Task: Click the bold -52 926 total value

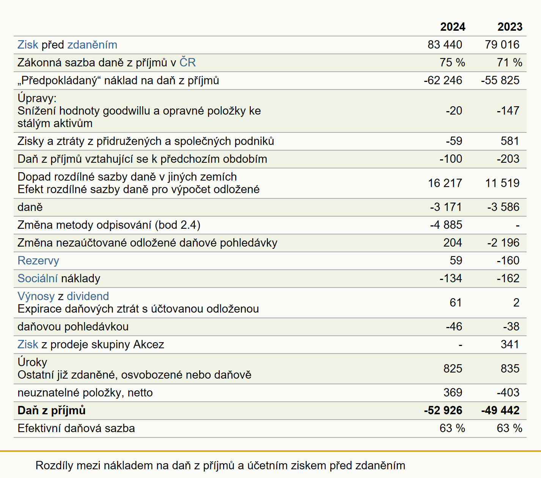Action: tap(443, 410)
